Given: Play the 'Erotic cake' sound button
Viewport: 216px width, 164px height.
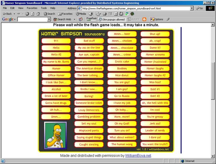Looking at the screenshot, I should (x=122, y=61).
